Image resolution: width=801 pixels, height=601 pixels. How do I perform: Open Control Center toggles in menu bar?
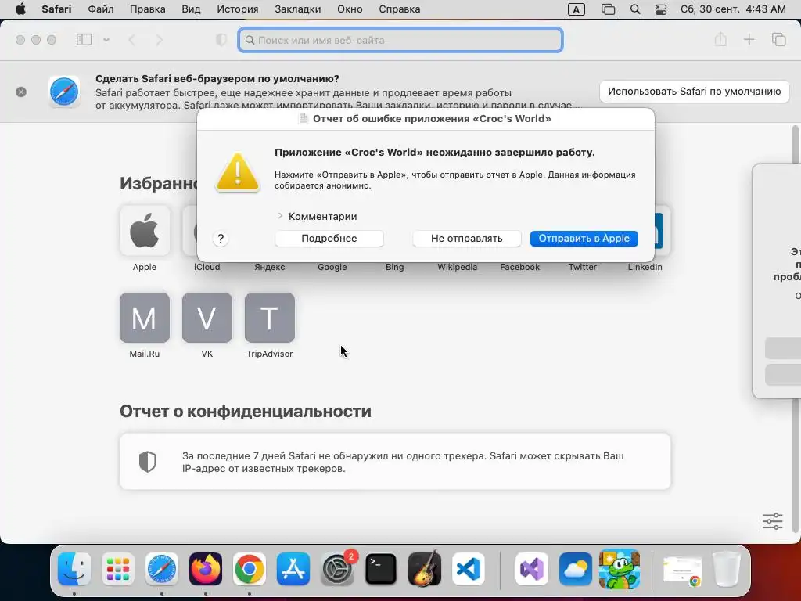coord(660,9)
